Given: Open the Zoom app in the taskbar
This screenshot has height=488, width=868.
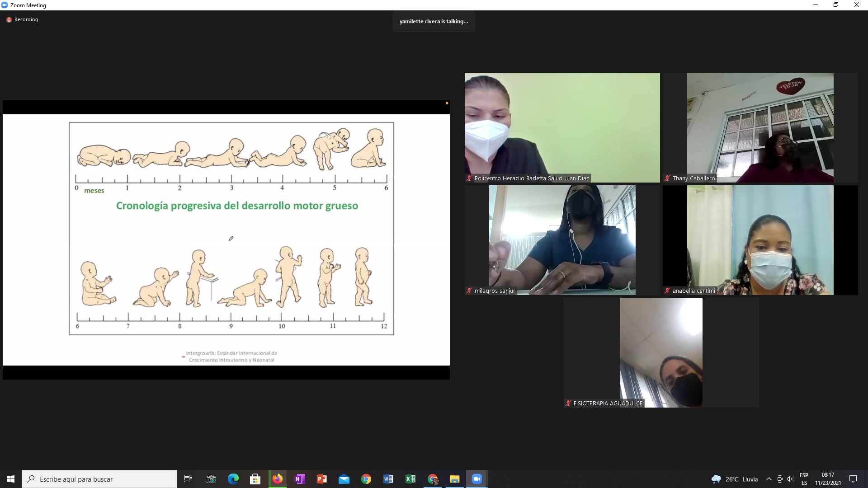Looking at the screenshot, I should [x=476, y=479].
